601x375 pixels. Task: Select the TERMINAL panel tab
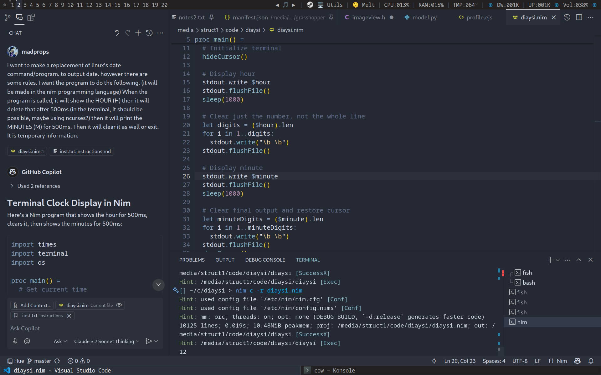click(308, 260)
